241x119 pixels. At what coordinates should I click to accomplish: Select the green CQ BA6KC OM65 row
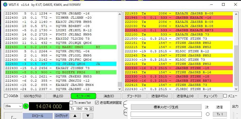point(61,47)
